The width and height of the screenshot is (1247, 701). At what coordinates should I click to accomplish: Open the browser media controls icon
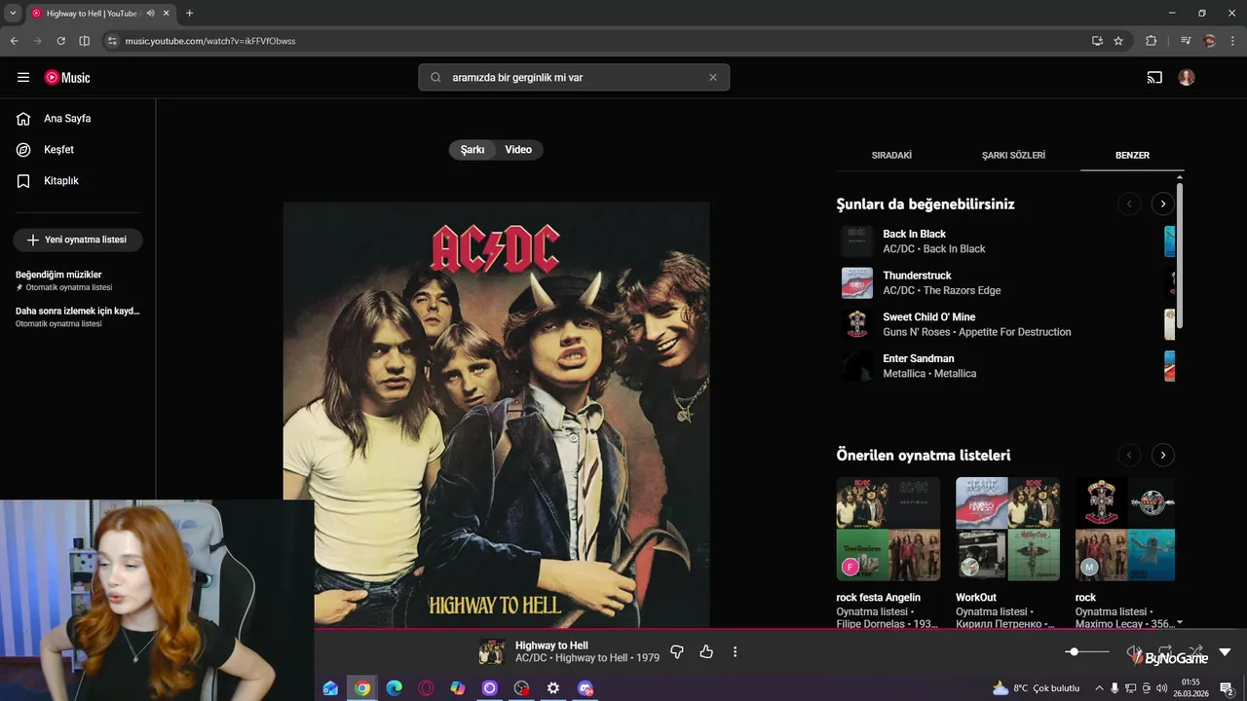(1186, 41)
